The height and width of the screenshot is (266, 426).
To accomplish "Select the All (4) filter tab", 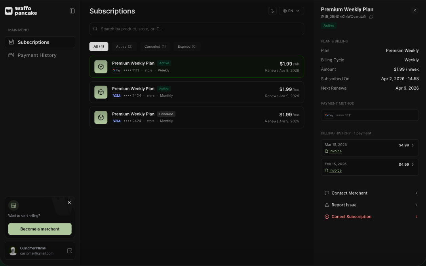I will point(99,47).
